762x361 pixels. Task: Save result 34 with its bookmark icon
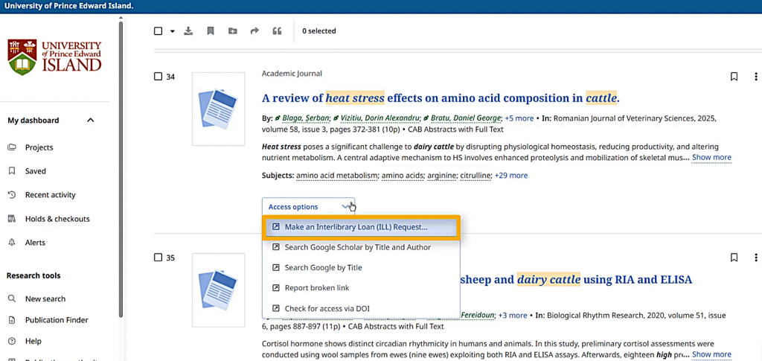pos(734,77)
